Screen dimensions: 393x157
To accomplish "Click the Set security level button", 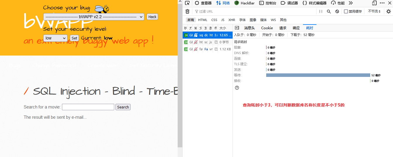I will click(x=75, y=38).
